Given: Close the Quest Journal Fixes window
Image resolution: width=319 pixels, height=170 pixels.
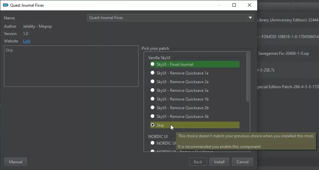Looking at the screenshot, I should [250, 5].
